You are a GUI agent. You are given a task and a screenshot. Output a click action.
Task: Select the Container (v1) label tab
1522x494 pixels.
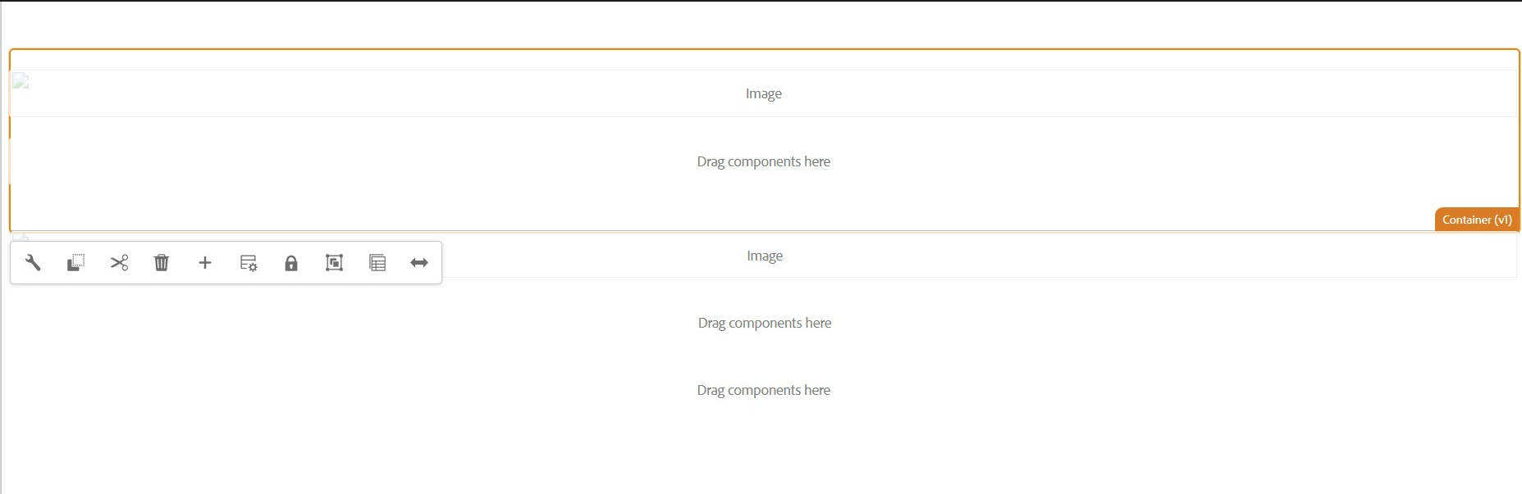tap(1476, 220)
